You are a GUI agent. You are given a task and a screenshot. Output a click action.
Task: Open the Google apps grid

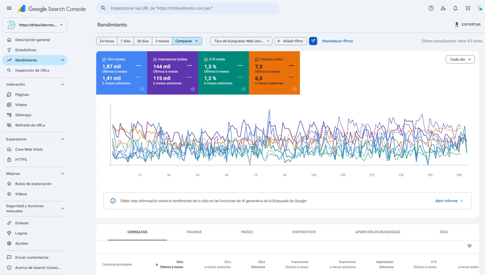(x=468, y=8)
